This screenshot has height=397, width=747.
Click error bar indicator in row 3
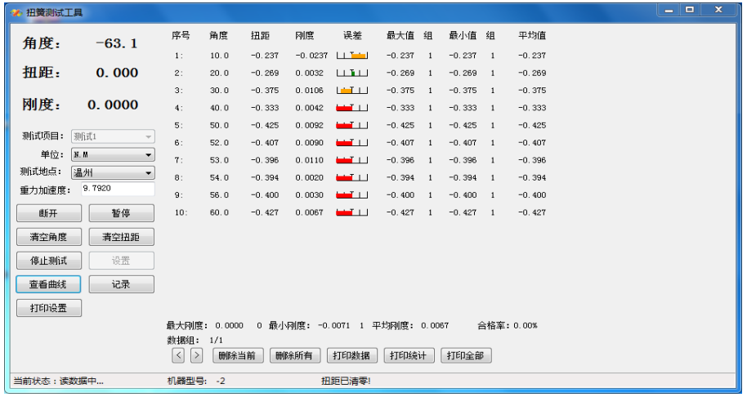coord(352,90)
